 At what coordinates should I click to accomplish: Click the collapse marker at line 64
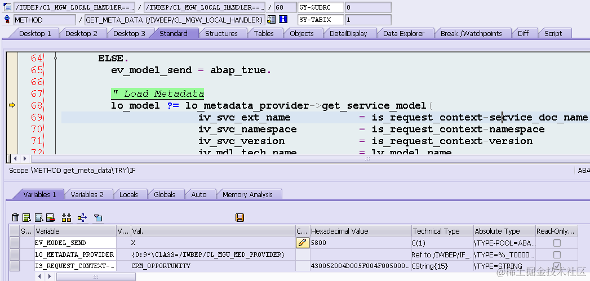(56, 59)
